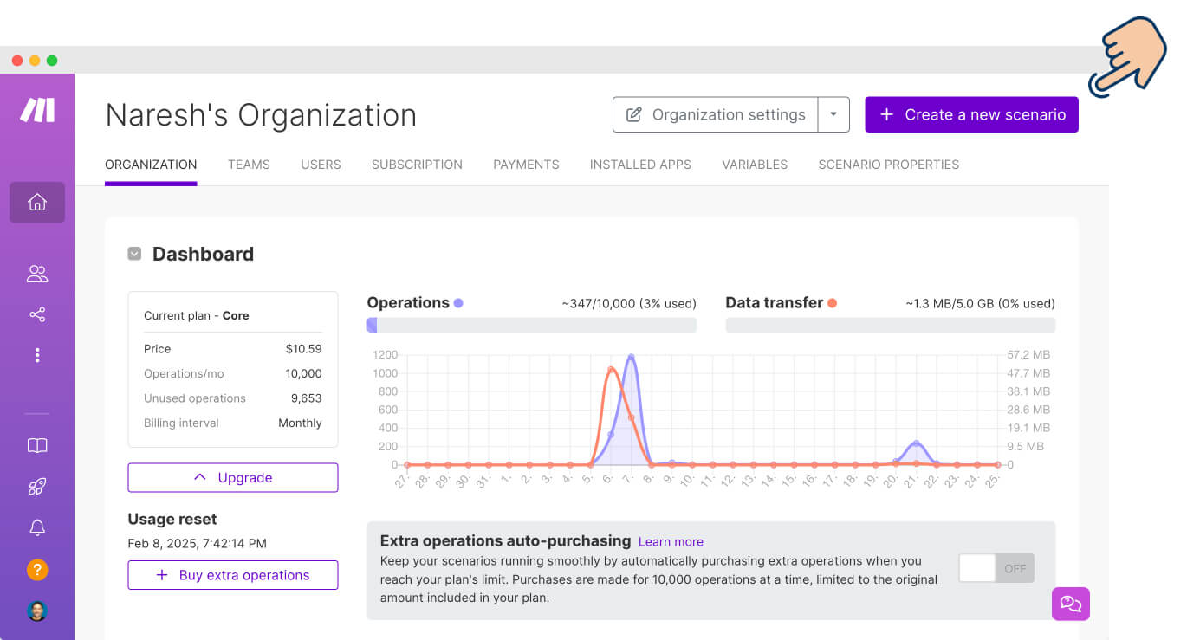Select the scenarios share icon in sidebar
Screen dimensions: 1187x640
pyautogui.click(x=36, y=314)
